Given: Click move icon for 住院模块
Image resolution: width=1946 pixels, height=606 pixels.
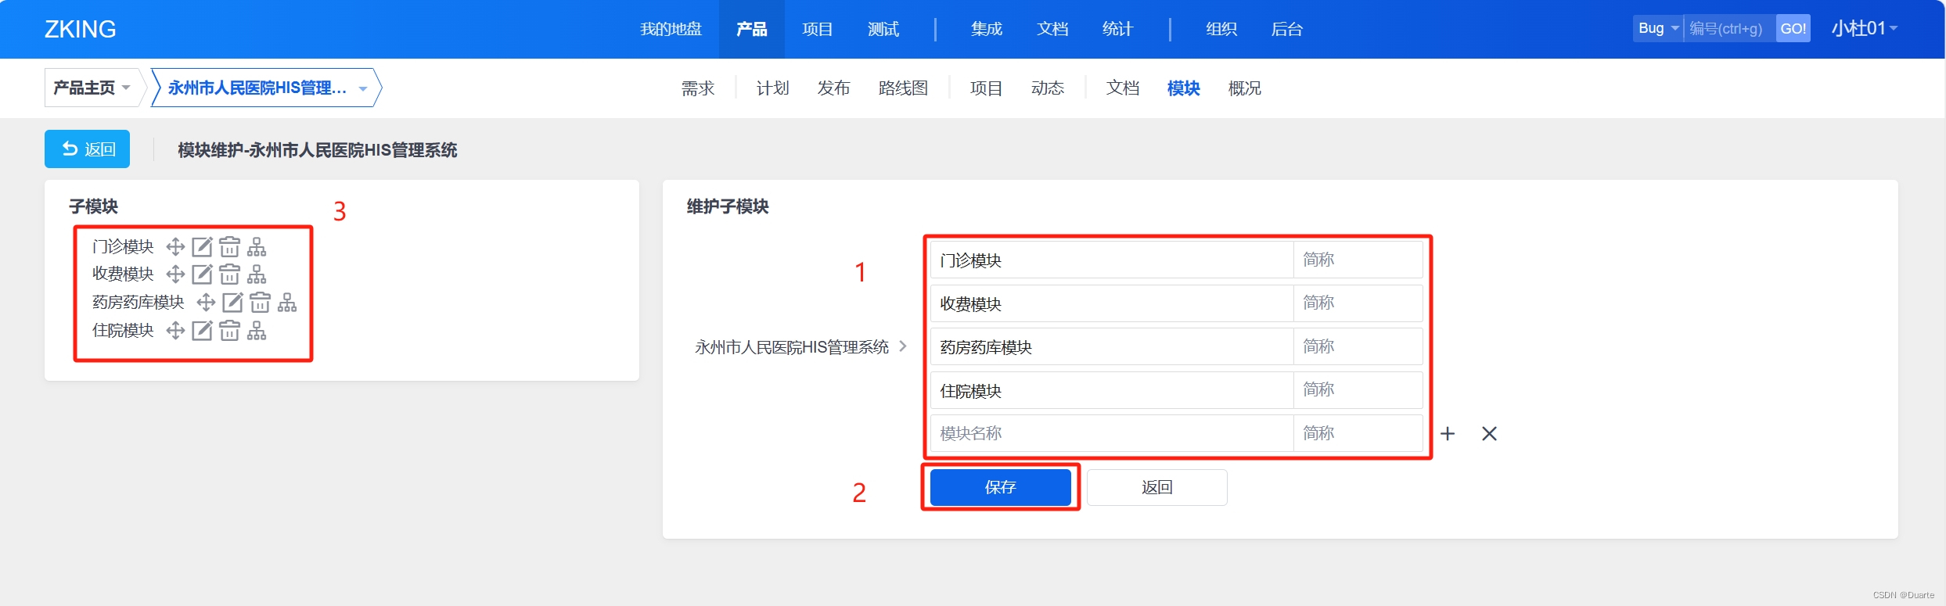Looking at the screenshot, I should 175,331.
